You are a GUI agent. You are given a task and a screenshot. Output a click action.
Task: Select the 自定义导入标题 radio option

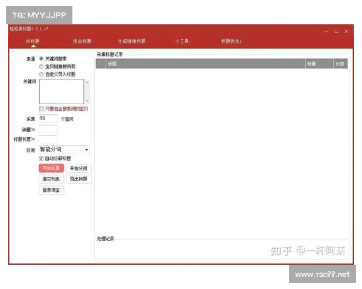pos(42,74)
